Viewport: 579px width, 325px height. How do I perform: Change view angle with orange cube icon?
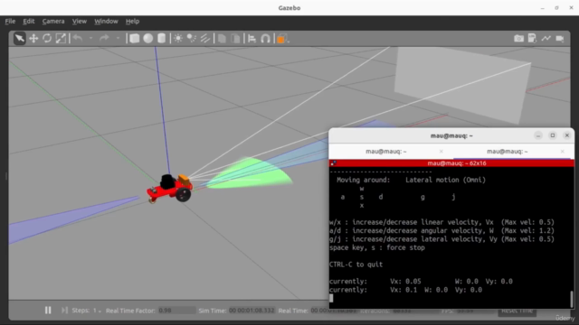282,38
